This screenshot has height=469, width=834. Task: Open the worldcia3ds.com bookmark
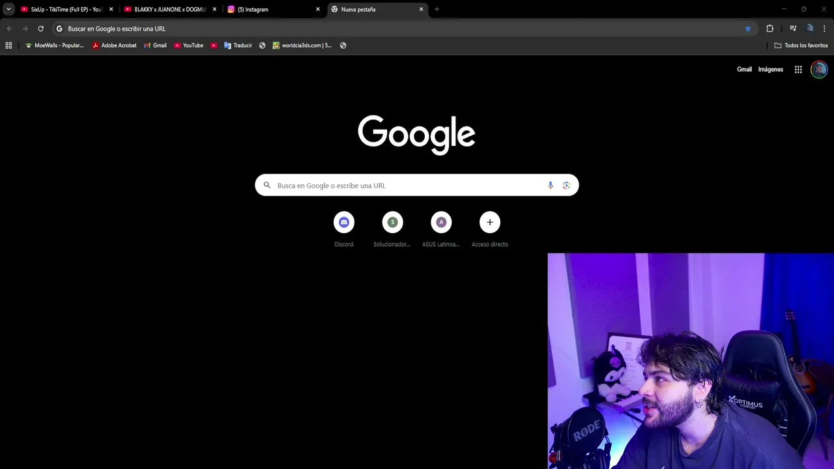[x=302, y=46]
